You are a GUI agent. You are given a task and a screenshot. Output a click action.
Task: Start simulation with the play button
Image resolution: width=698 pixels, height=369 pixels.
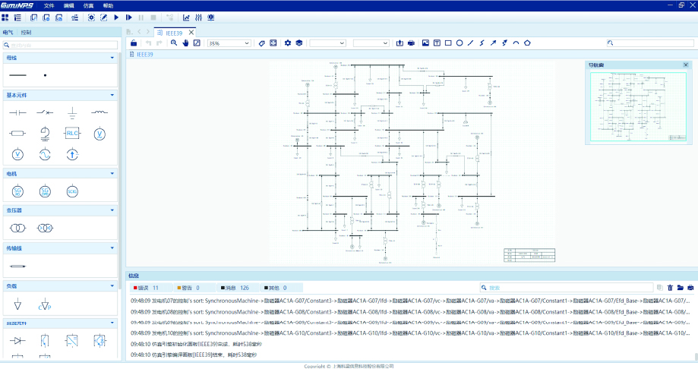[116, 17]
